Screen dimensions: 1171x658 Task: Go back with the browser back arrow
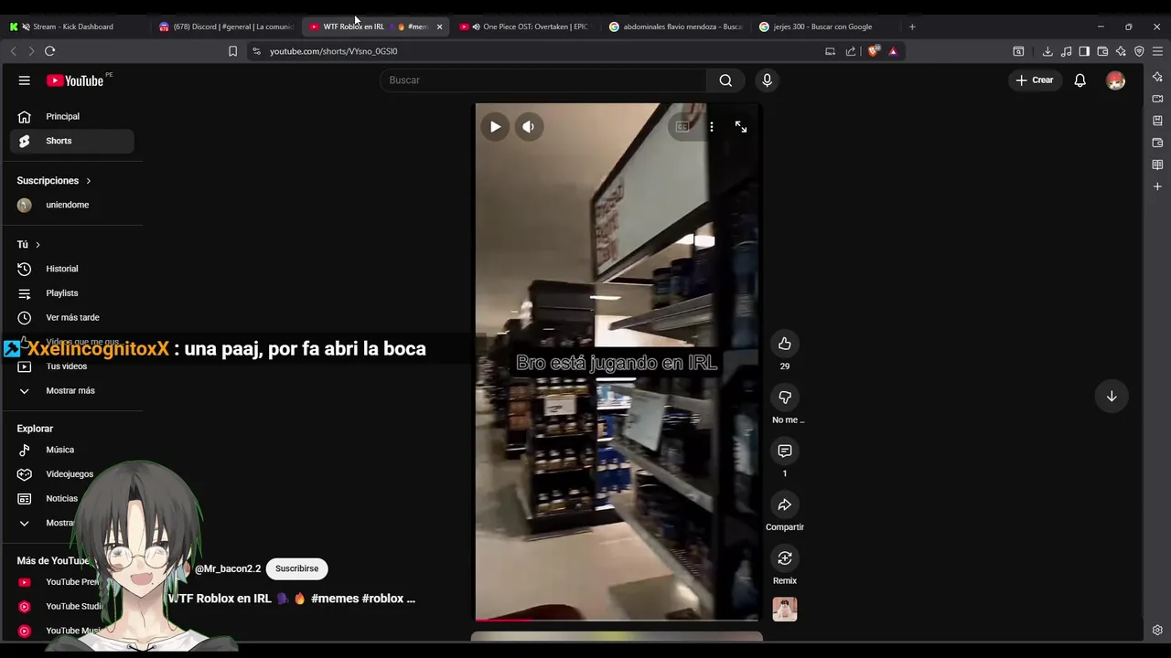click(x=13, y=51)
